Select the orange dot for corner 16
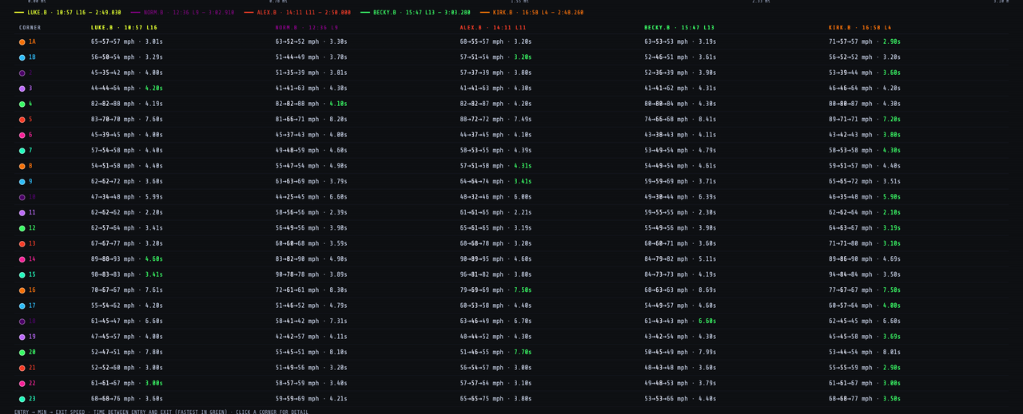 point(22,290)
